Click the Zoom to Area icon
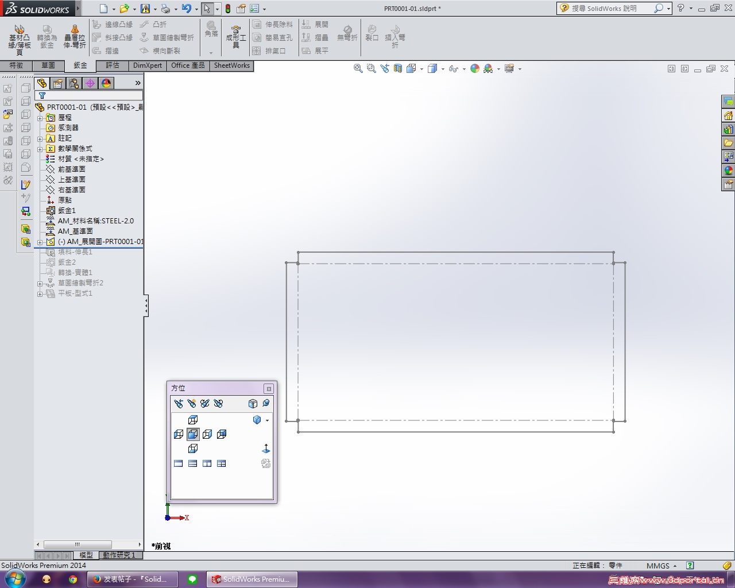The height and width of the screenshot is (588, 735). (372, 68)
